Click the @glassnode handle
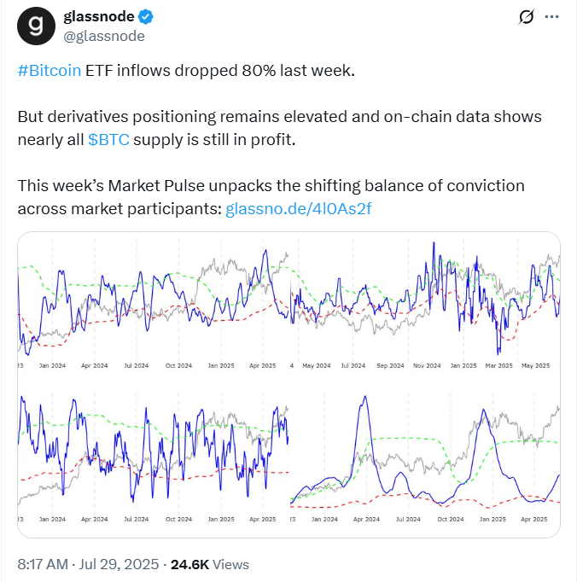Screen dimensions: 577x582 coord(103,36)
